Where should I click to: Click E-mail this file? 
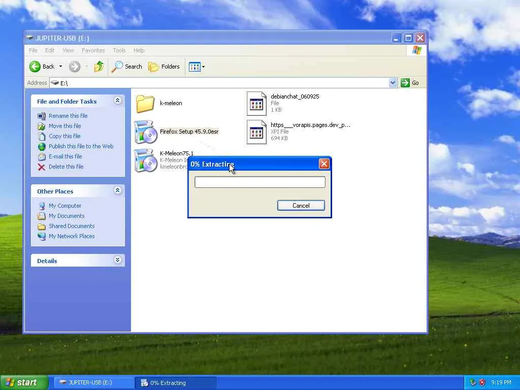pos(66,156)
